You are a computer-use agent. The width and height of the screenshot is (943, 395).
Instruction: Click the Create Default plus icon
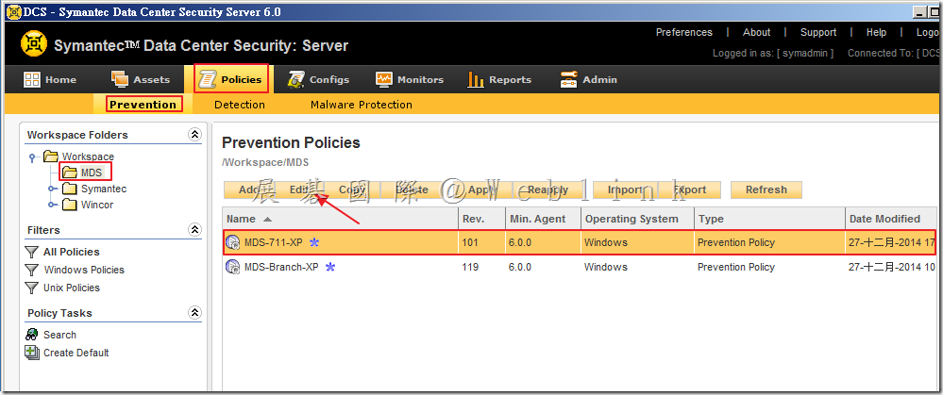32,353
